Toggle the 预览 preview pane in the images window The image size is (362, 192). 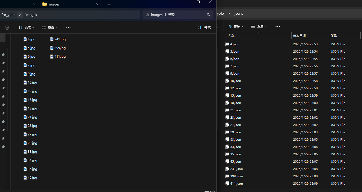(x=204, y=28)
